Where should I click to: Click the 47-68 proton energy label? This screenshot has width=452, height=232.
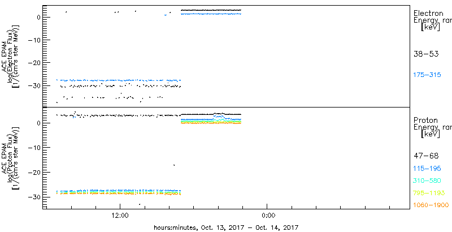click(x=426, y=156)
